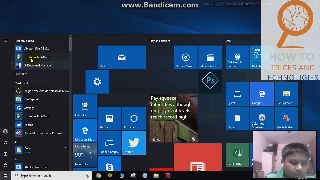Screen dimensions: 320x180
Task: Click the 'Play and explore' group title
Action: click(x=160, y=41)
